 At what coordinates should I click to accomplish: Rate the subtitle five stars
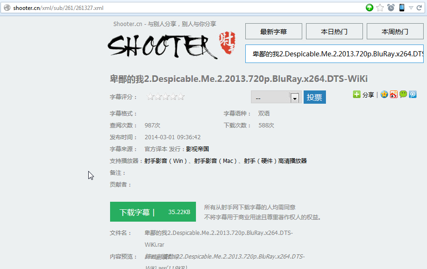coord(181,97)
